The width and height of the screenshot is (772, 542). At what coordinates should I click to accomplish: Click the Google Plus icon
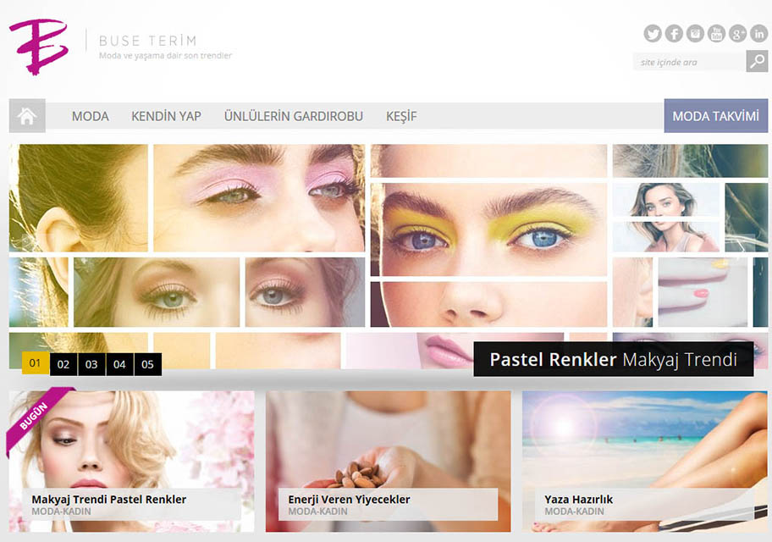coord(737,34)
